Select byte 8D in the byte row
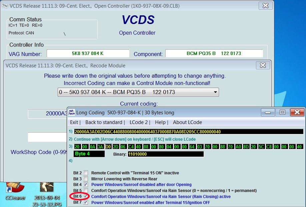The height and width of the screenshot is (207, 306). click(x=246, y=147)
